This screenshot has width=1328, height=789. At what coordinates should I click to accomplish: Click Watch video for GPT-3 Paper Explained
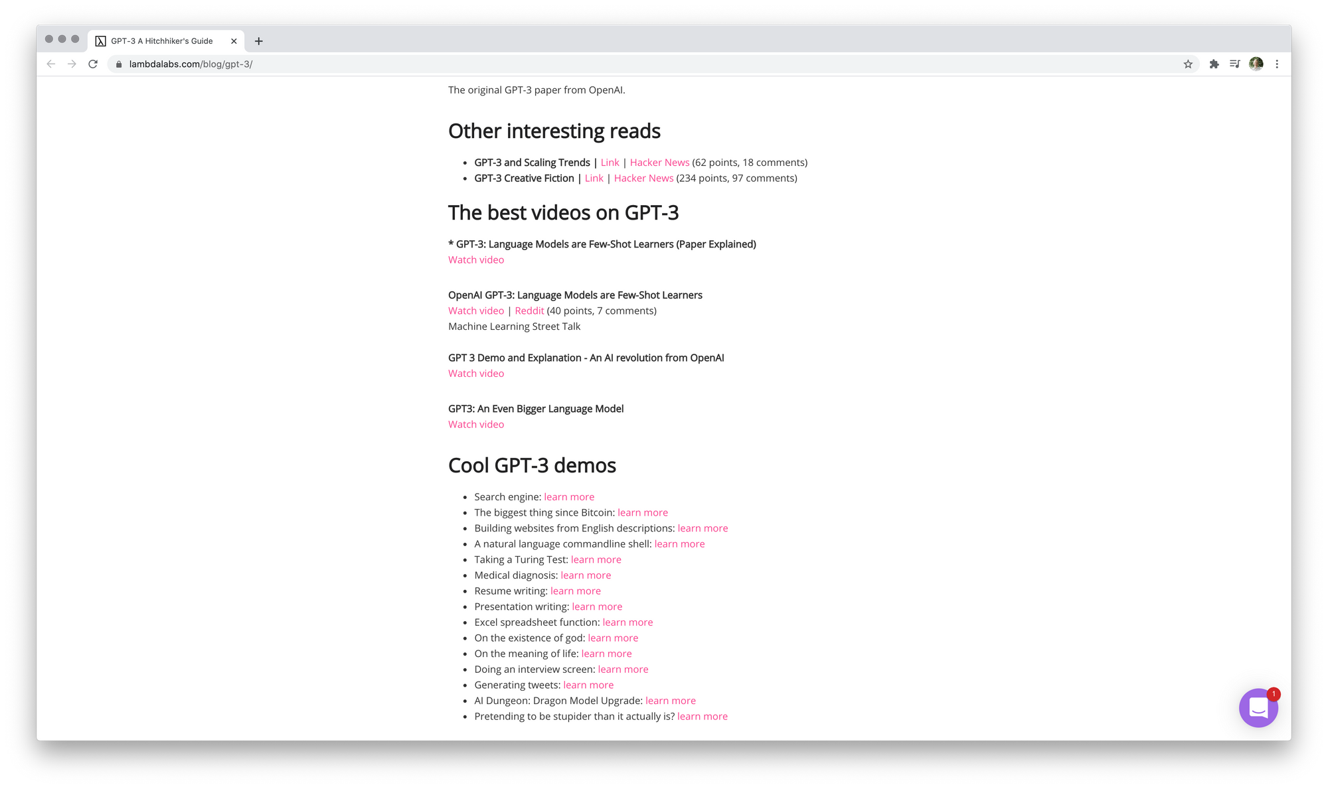[475, 259]
